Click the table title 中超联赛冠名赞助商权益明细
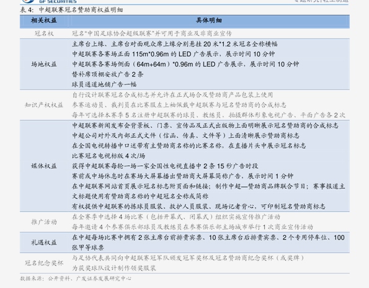The width and height of the screenshot is (369, 288). click(x=81, y=10)
